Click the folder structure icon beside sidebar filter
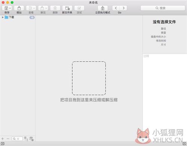Screen dimensions: 187x146 (26, 139)
